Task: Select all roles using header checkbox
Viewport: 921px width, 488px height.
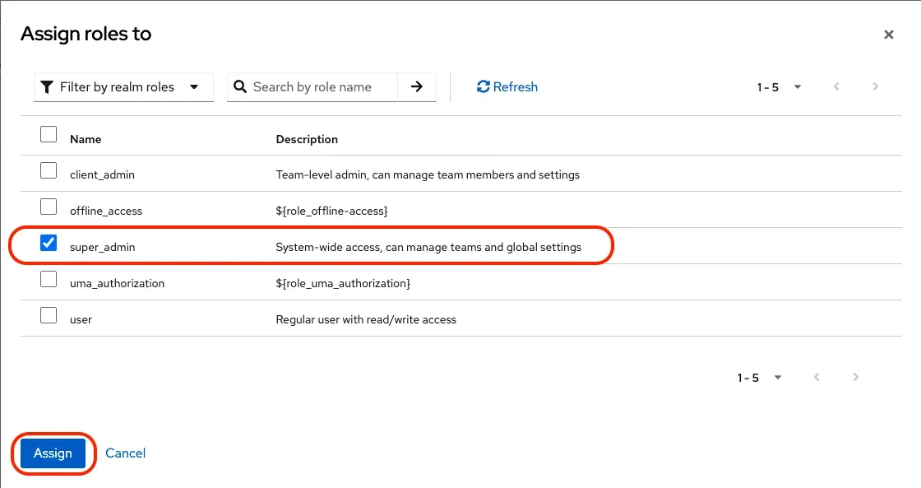Action: tap(49, 134)
